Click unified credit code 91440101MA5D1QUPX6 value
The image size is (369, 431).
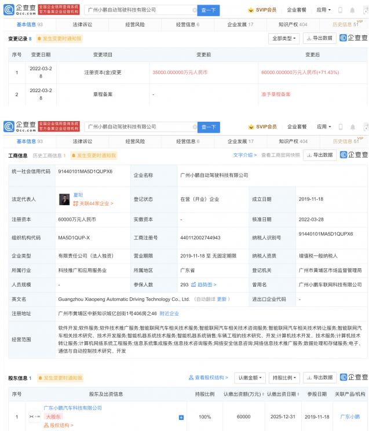pos(85,171)
